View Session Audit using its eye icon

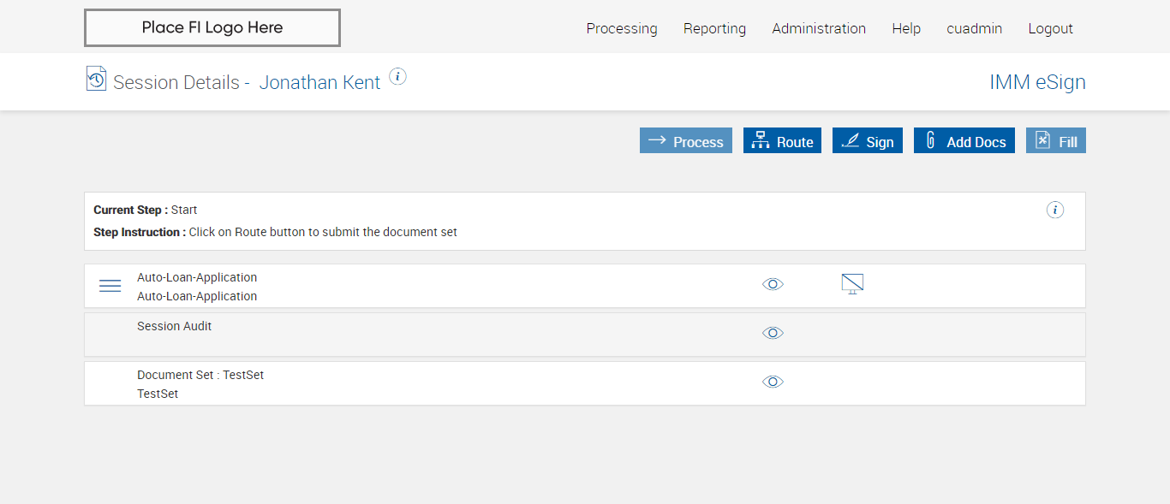[x=773, y=333]
